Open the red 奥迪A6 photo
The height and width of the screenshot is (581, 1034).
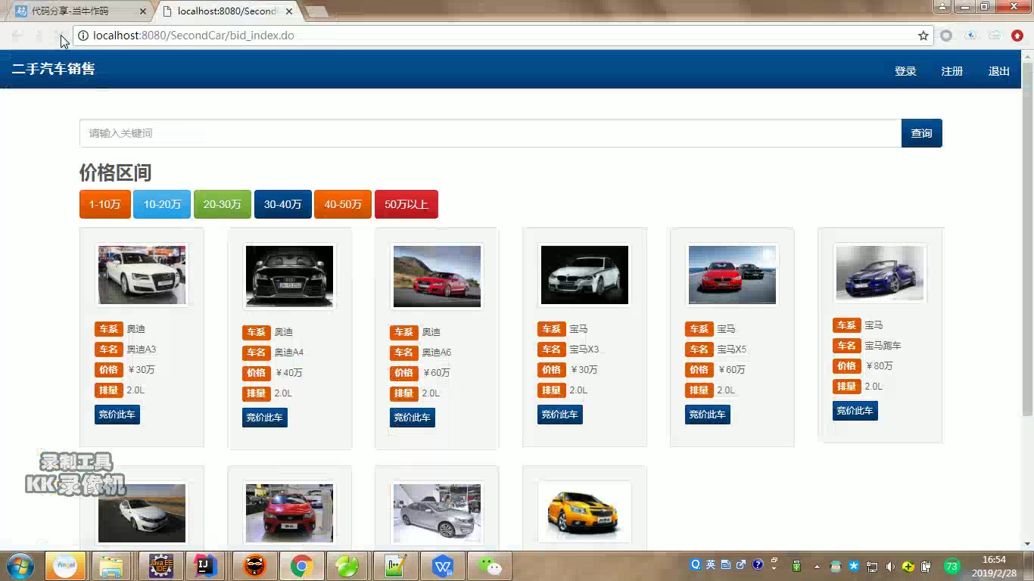point(437,276)
